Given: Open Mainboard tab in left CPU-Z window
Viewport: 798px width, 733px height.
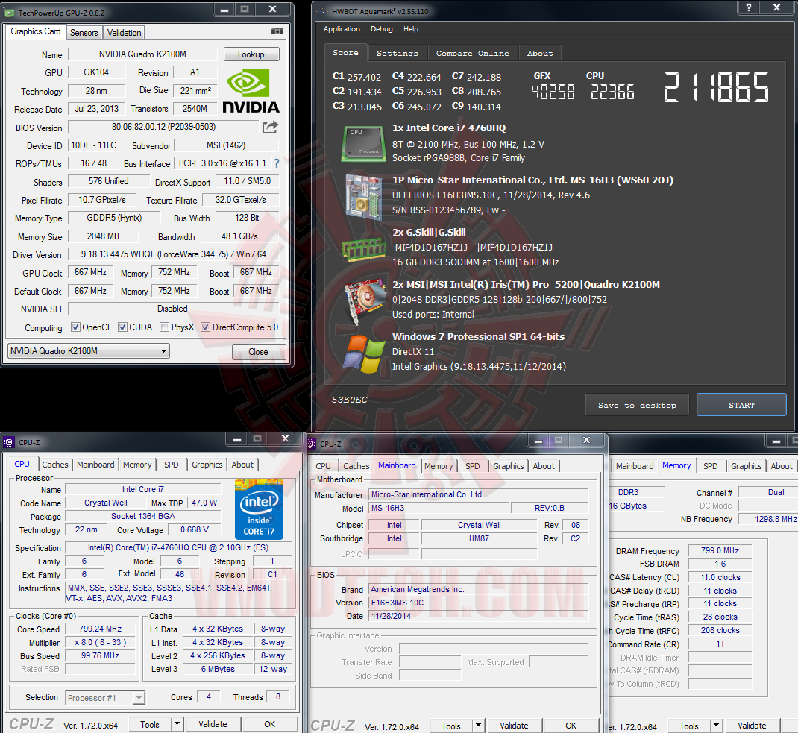Looking at the screenshot, I should 95,465.
